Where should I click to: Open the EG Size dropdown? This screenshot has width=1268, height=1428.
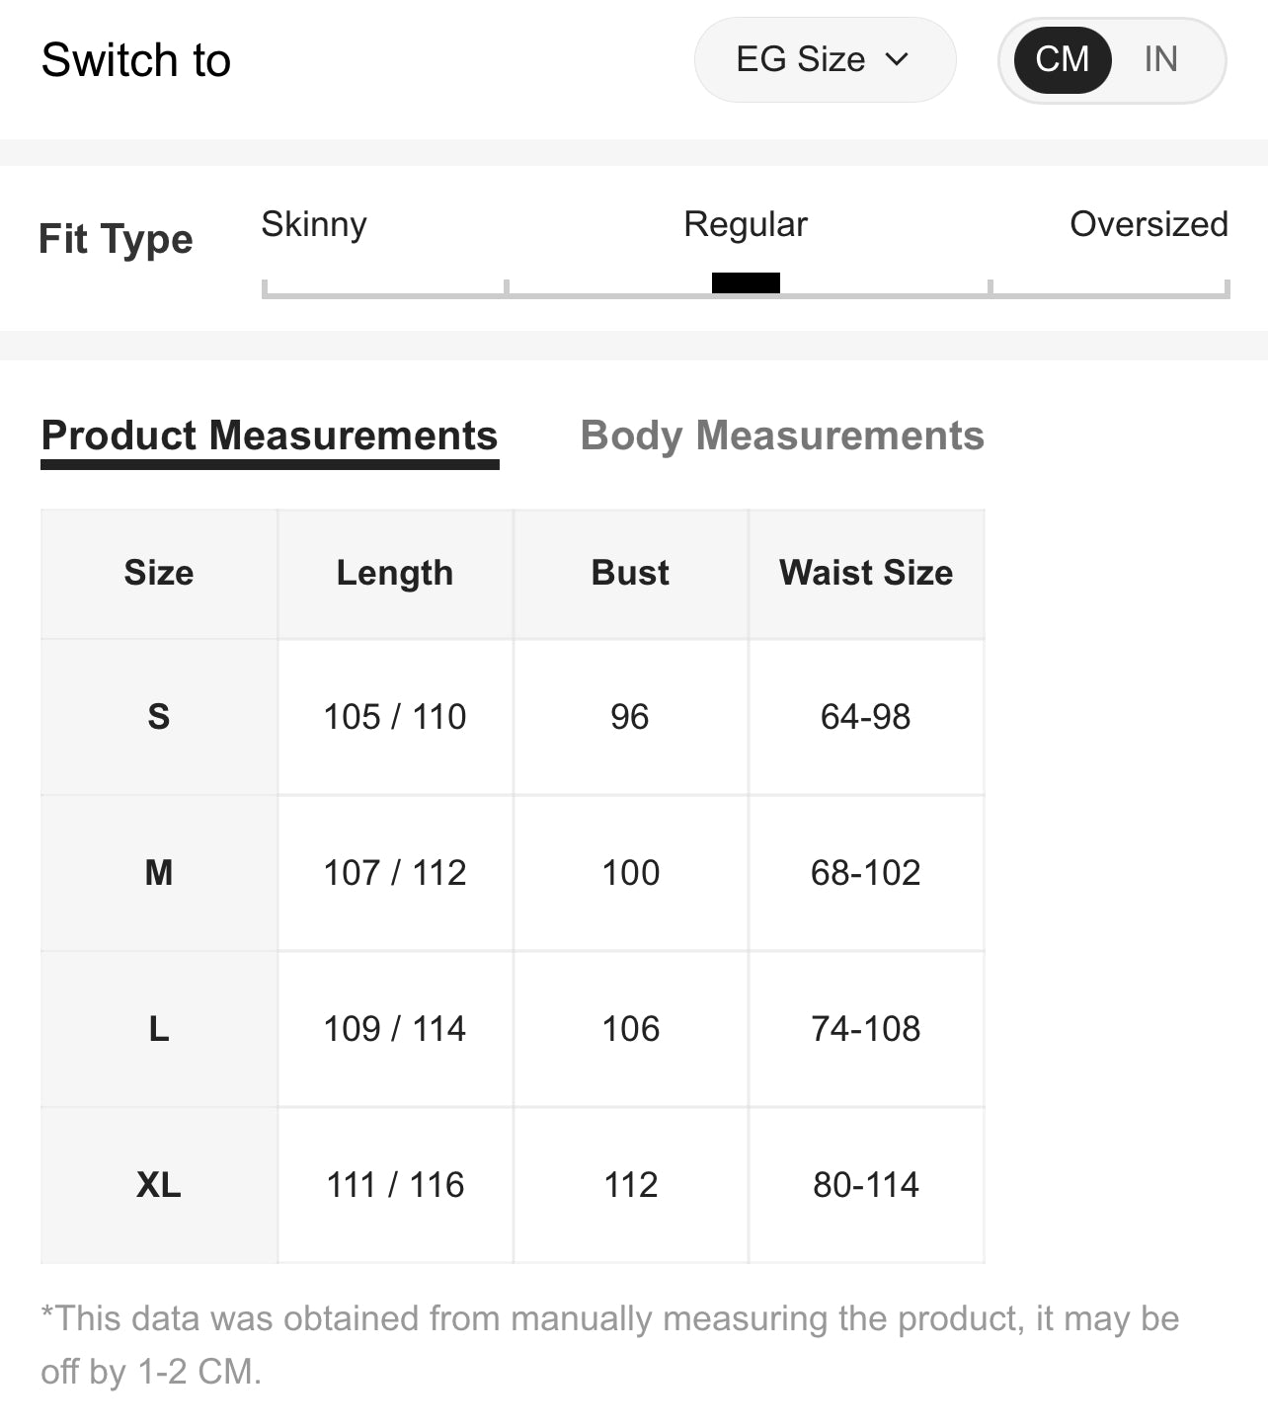(825, 59)
